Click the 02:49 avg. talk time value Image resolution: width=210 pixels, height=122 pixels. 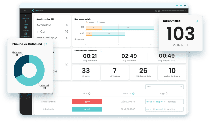(129, 56)
